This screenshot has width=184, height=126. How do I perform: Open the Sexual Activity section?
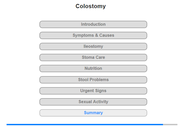point(93,102)
